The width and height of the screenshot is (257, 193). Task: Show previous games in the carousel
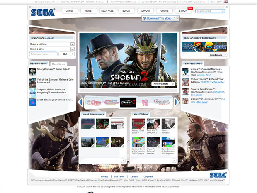[x=80, y=102]
